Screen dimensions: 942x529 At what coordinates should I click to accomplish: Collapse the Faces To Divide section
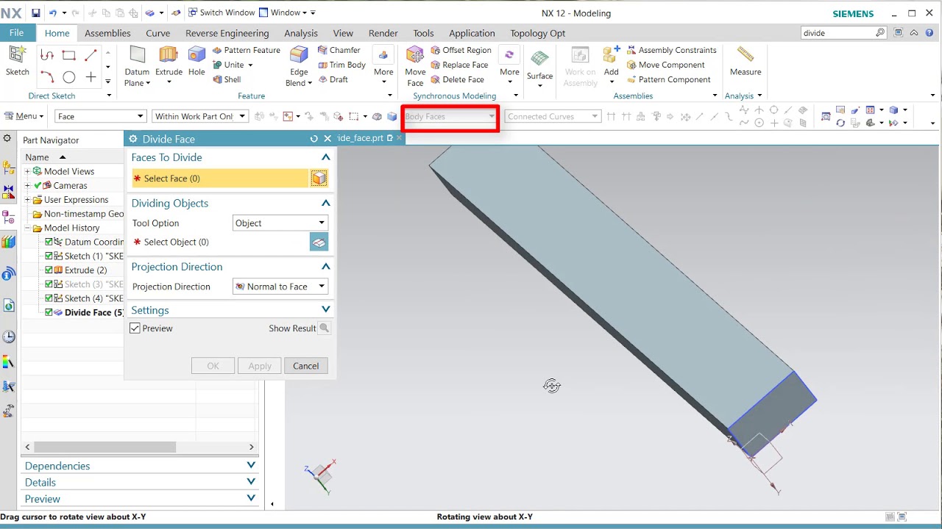(x=325, y=157)
